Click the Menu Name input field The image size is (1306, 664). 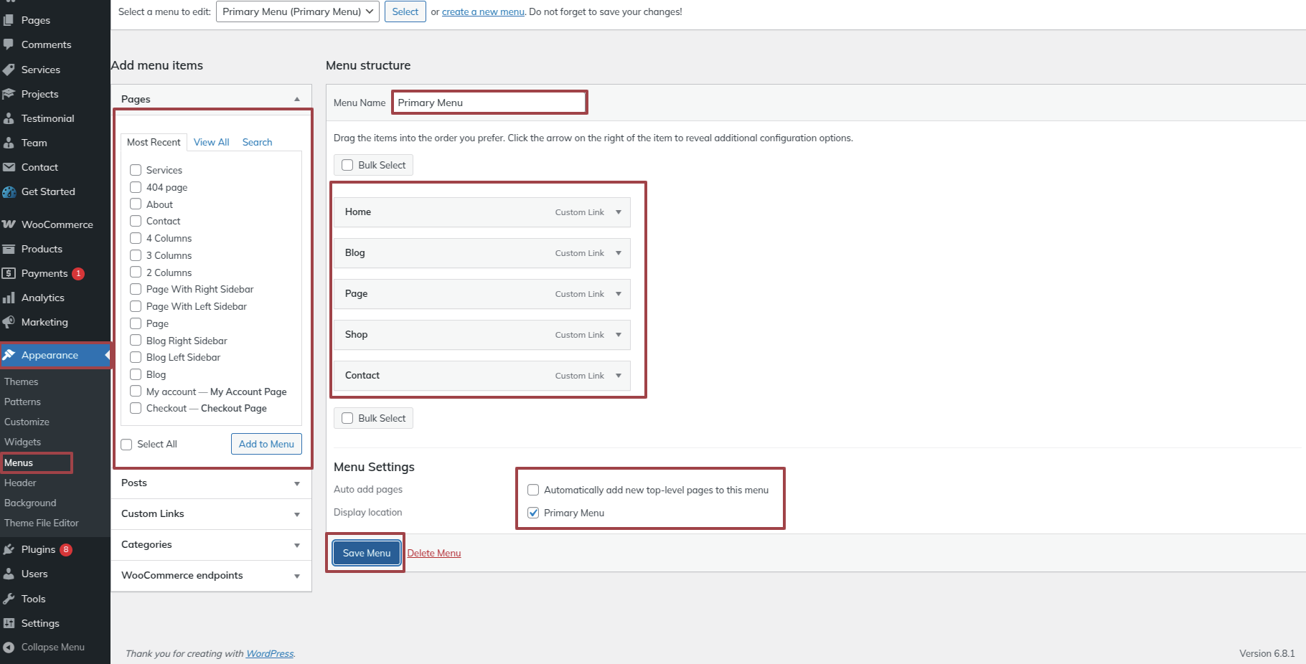pos(489,103)
